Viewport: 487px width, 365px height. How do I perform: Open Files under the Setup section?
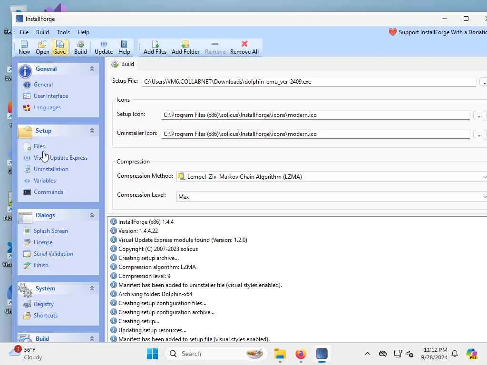[39, 146]
